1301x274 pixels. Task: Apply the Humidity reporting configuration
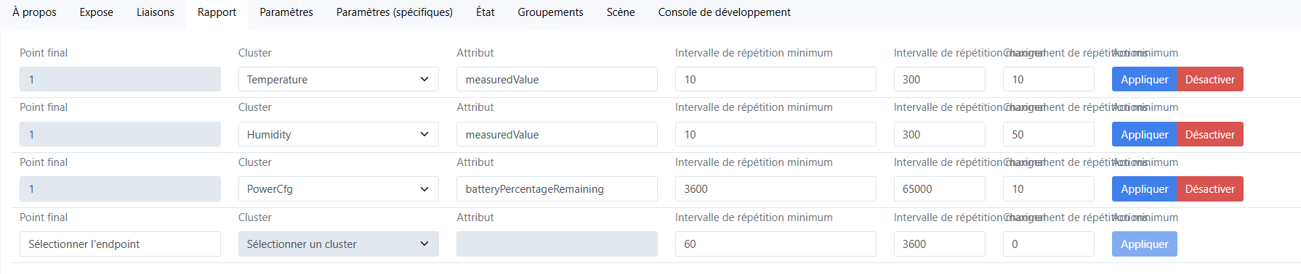click(1144, 134)
